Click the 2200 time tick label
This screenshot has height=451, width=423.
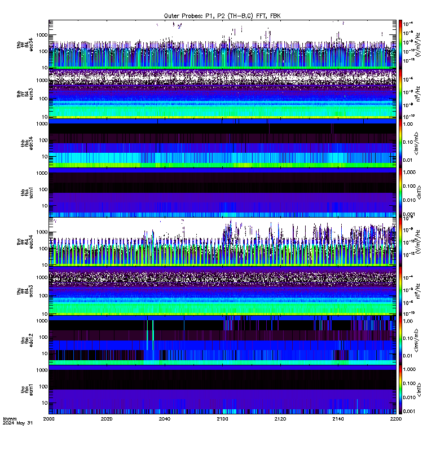(x=396, y=419)
